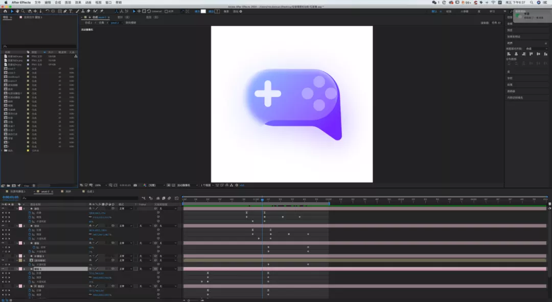Click the 学习 workspace link
Image resolution: width=552 pixels, height=302 pixels.
(x=492, y=11)
